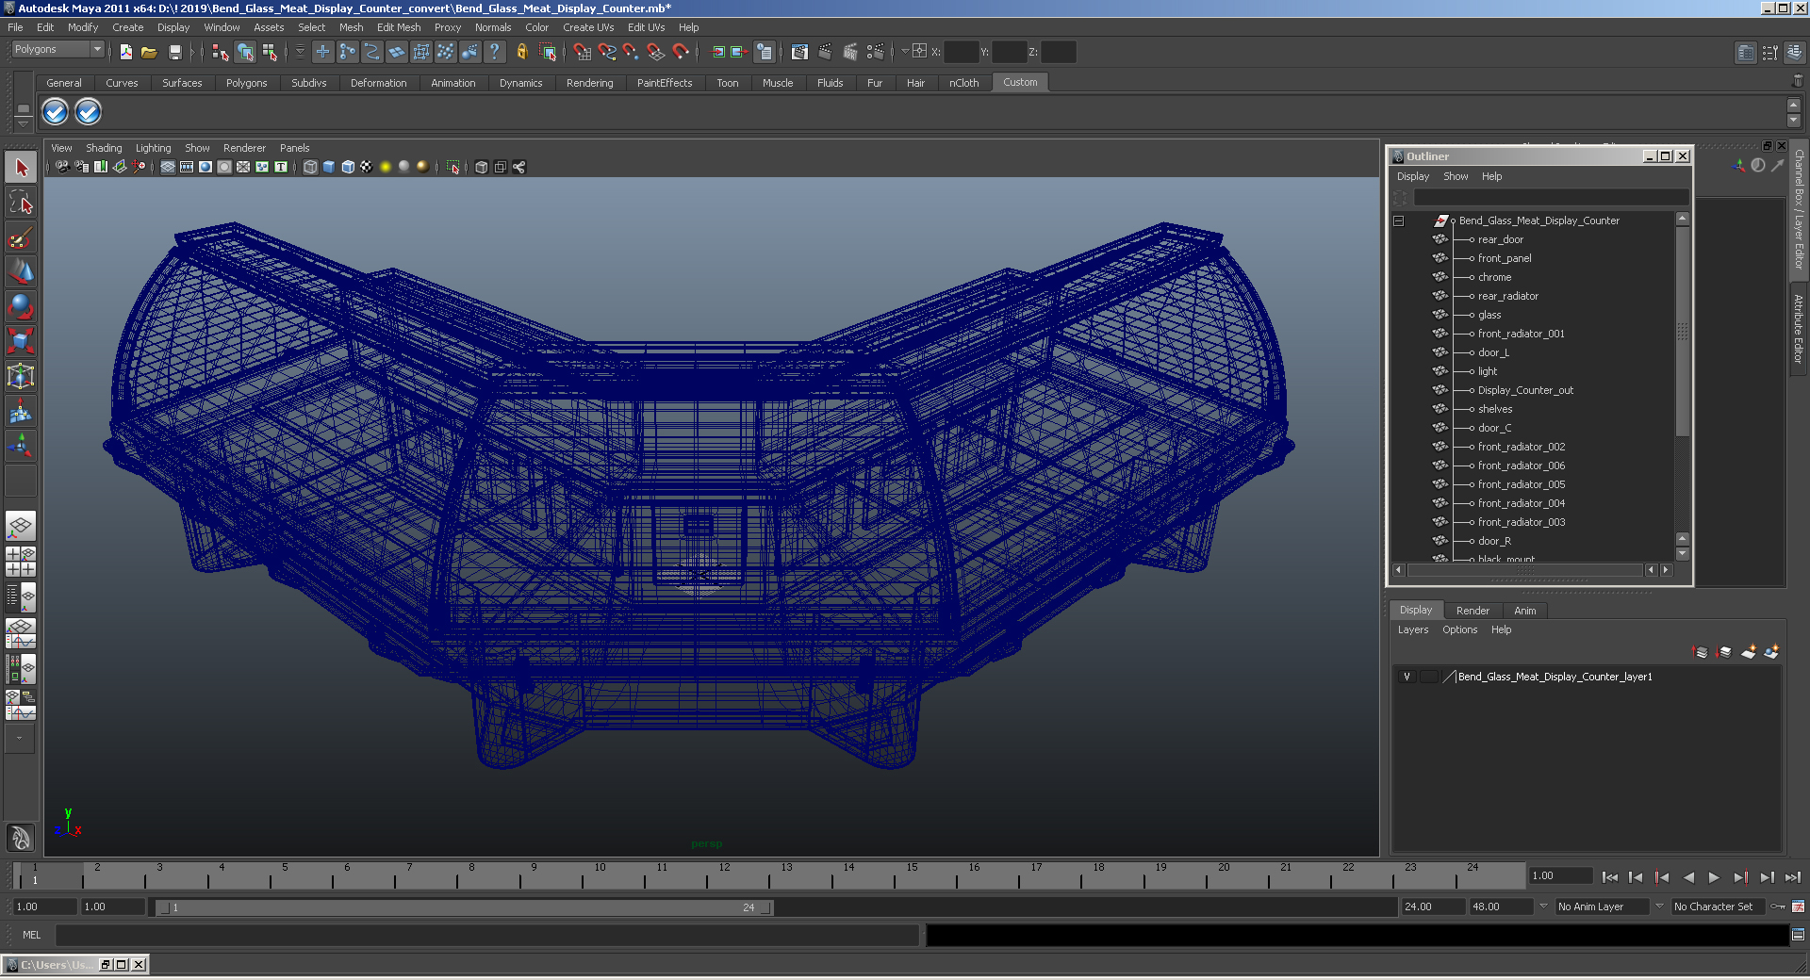Viewport: 1810px width, 980px height.
Task: Select front_radiator_001 in the Outliner
Action: 1521,334
